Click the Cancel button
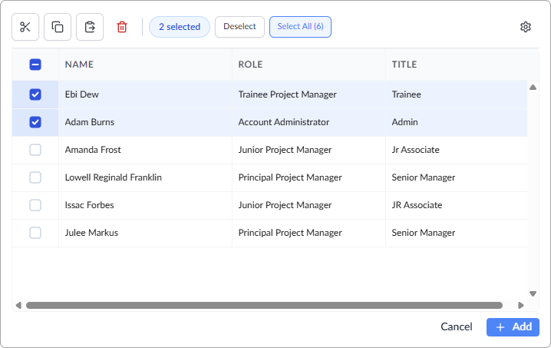 pyautogui.click(x=457, y=327)
